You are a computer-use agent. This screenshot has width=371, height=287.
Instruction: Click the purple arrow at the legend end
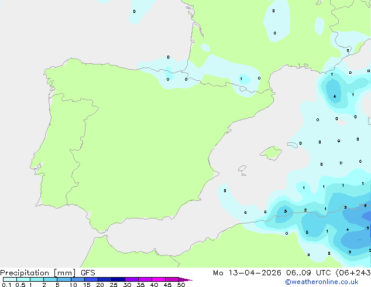pos(185,279)
